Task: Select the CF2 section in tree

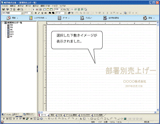Action: 10,32
